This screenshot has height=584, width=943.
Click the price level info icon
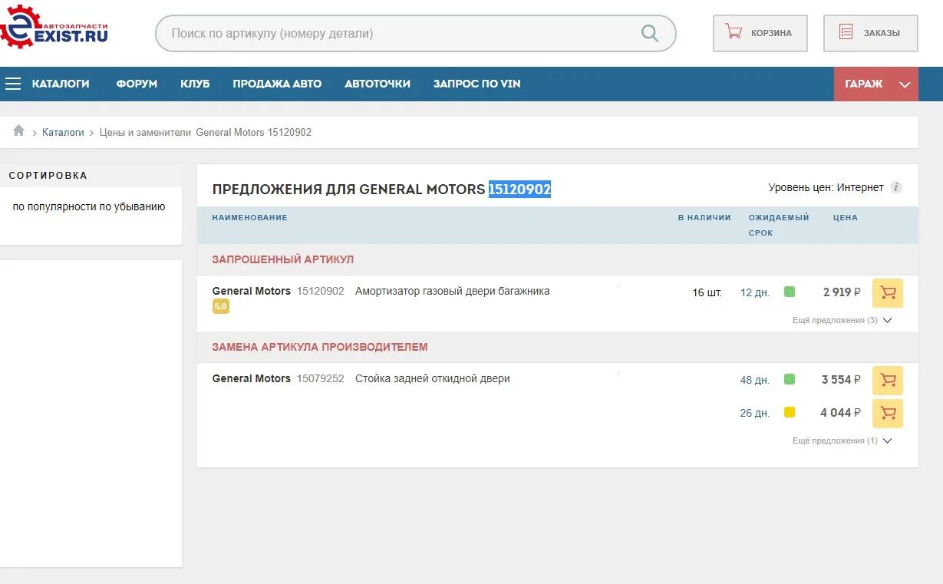[x=895, y=187]
